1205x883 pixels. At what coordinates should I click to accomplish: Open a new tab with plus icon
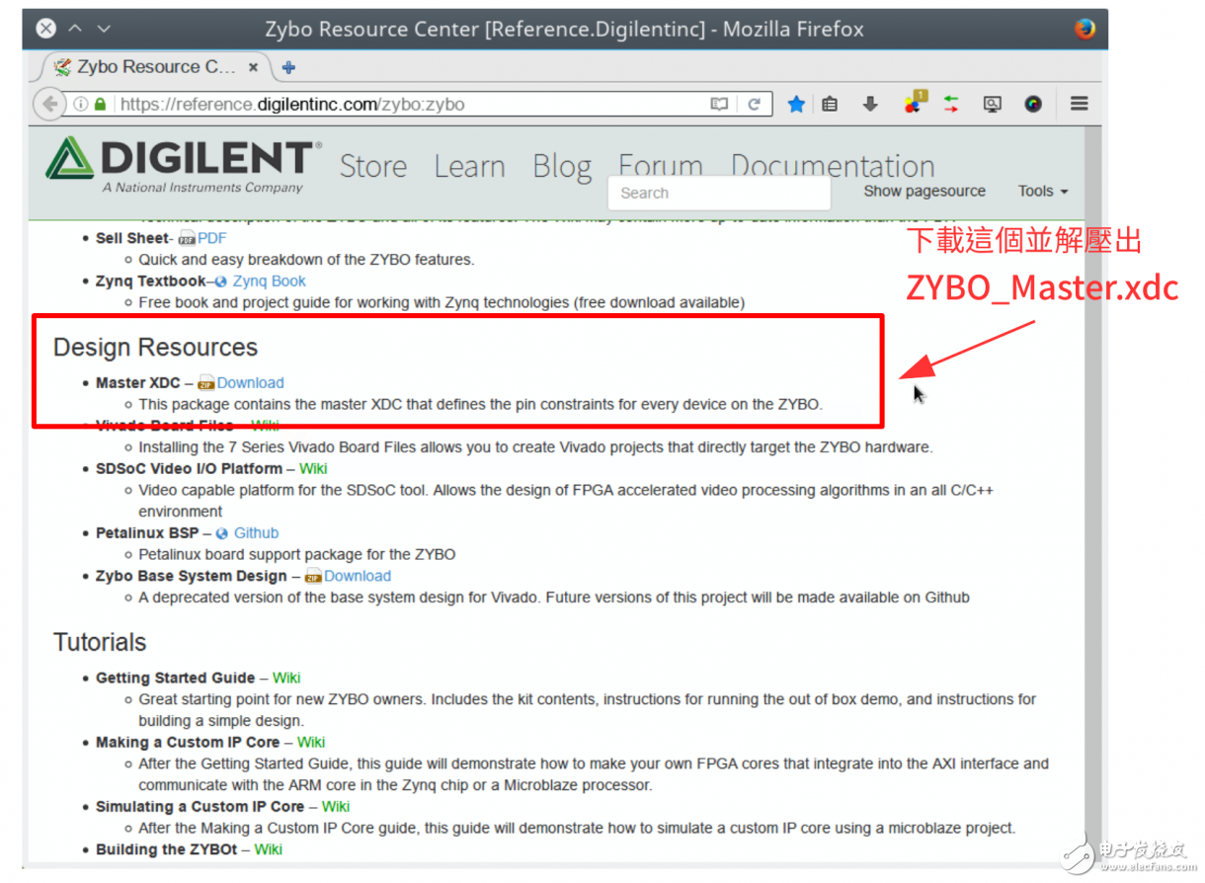click(x=288, y=67)
